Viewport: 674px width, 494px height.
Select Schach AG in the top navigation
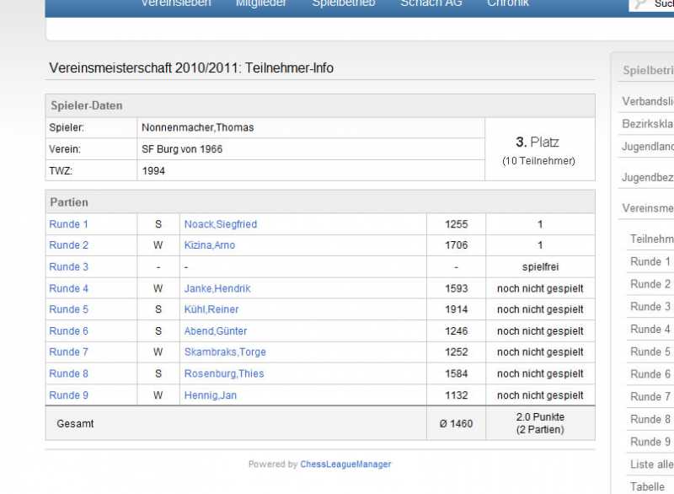coord(431,4)
